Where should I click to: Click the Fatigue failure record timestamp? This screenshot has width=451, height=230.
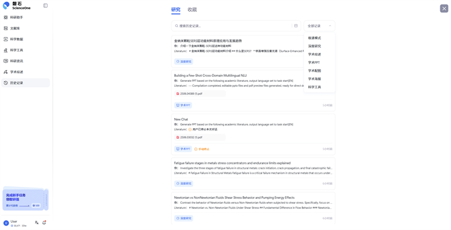click(328, 184)
